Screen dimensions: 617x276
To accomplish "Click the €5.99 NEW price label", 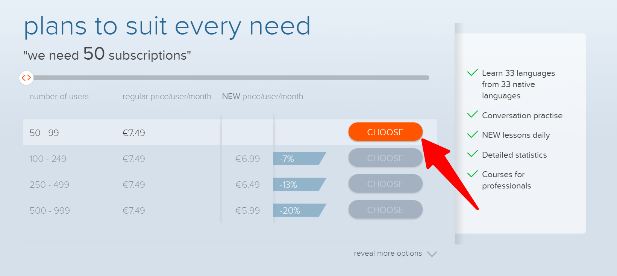I will click(x=249, y=210).
